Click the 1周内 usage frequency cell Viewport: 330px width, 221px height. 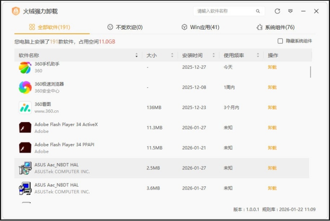click(x=229, y=87)
